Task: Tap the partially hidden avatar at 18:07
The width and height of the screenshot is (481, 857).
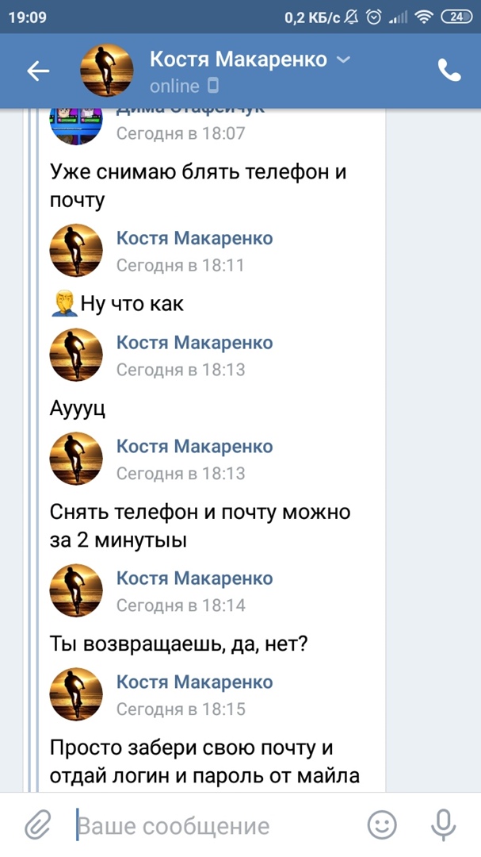Action: click(76, 123)
